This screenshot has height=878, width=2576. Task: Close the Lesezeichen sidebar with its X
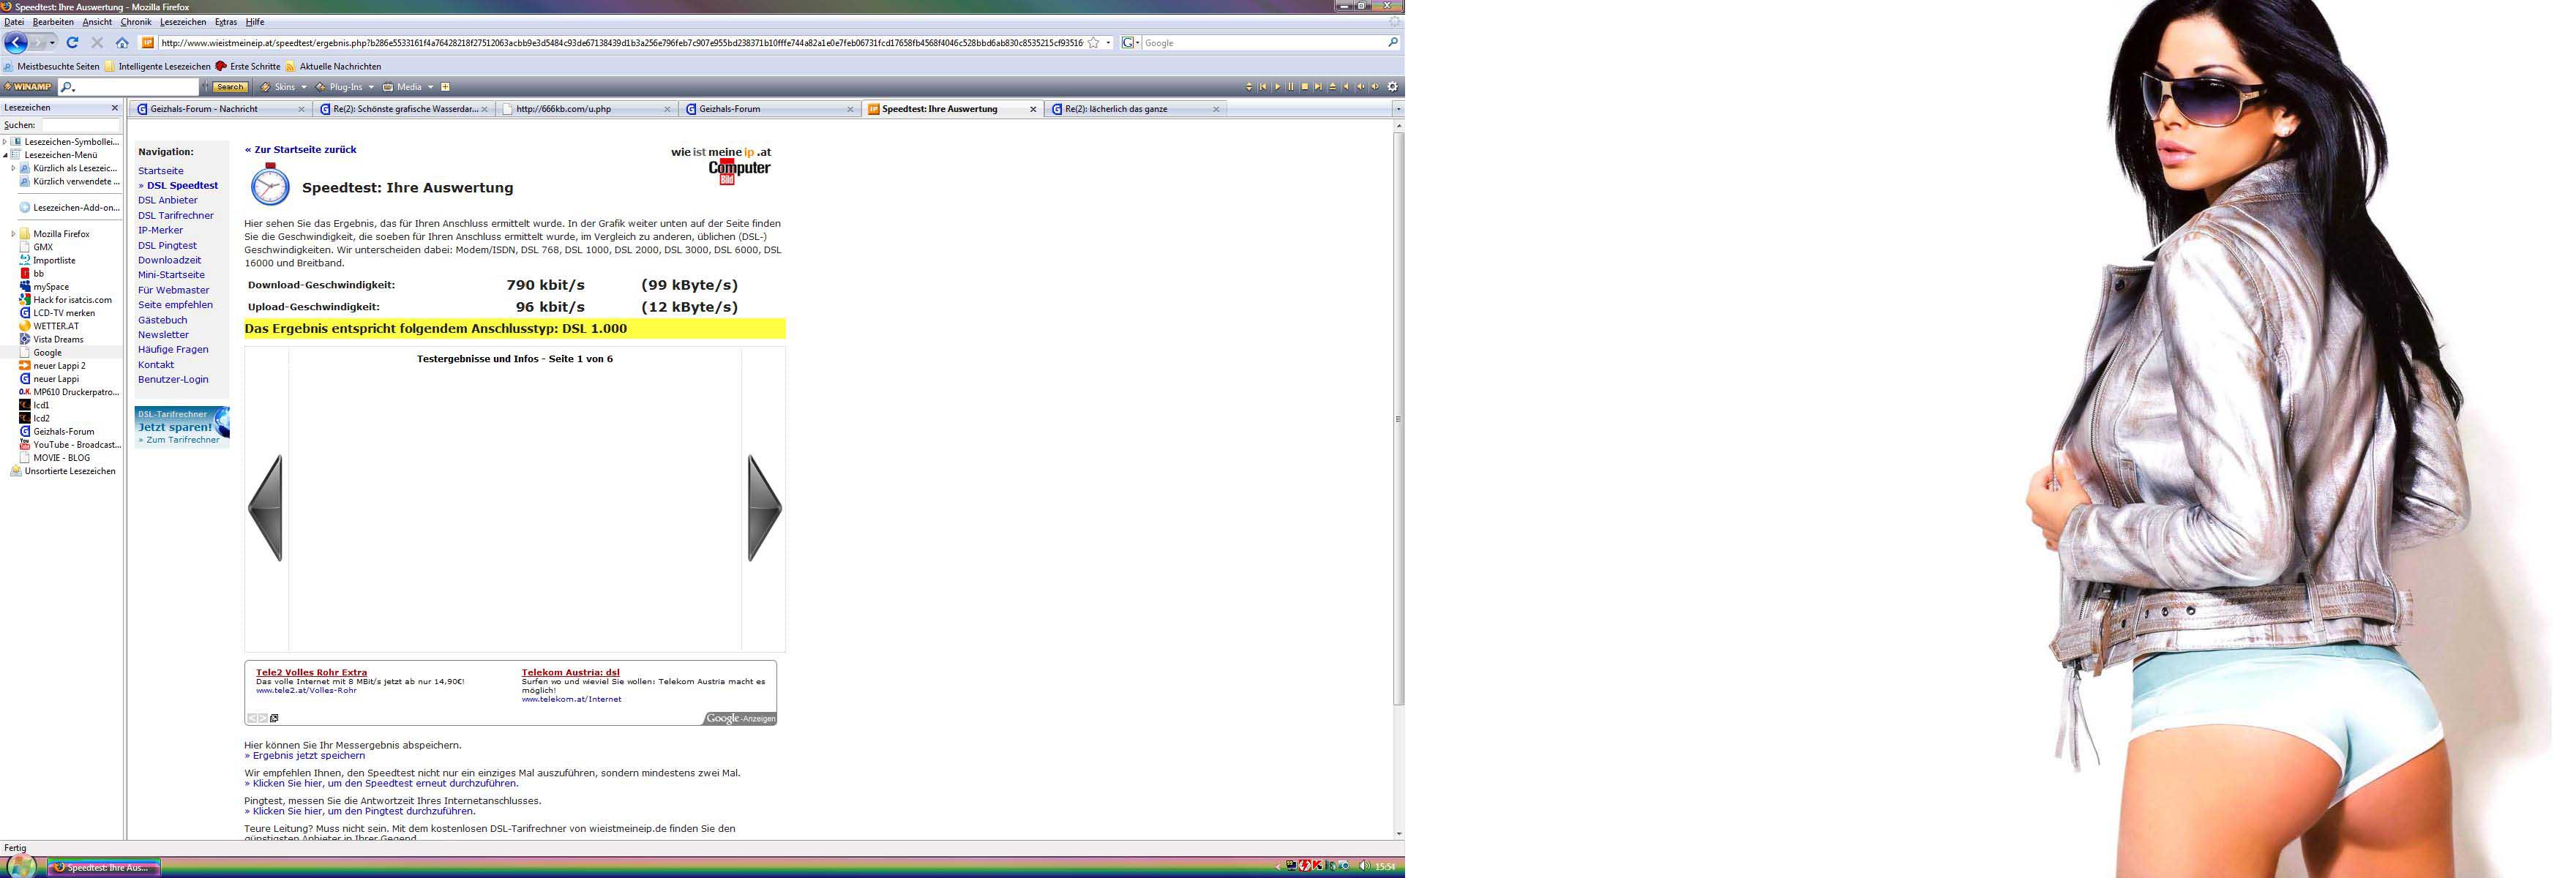pos(114,108)
